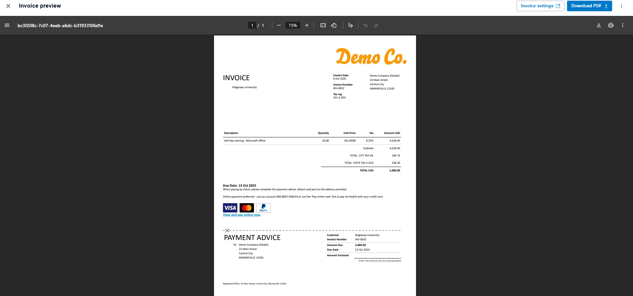Viewport: 633px width, 296px height.
Task: Rotate the PDF counterclockwise
Action: 334,26
